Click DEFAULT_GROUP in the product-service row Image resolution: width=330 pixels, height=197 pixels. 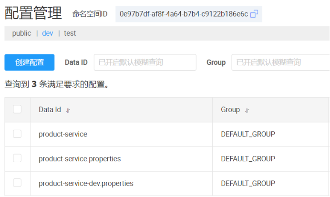248,135
